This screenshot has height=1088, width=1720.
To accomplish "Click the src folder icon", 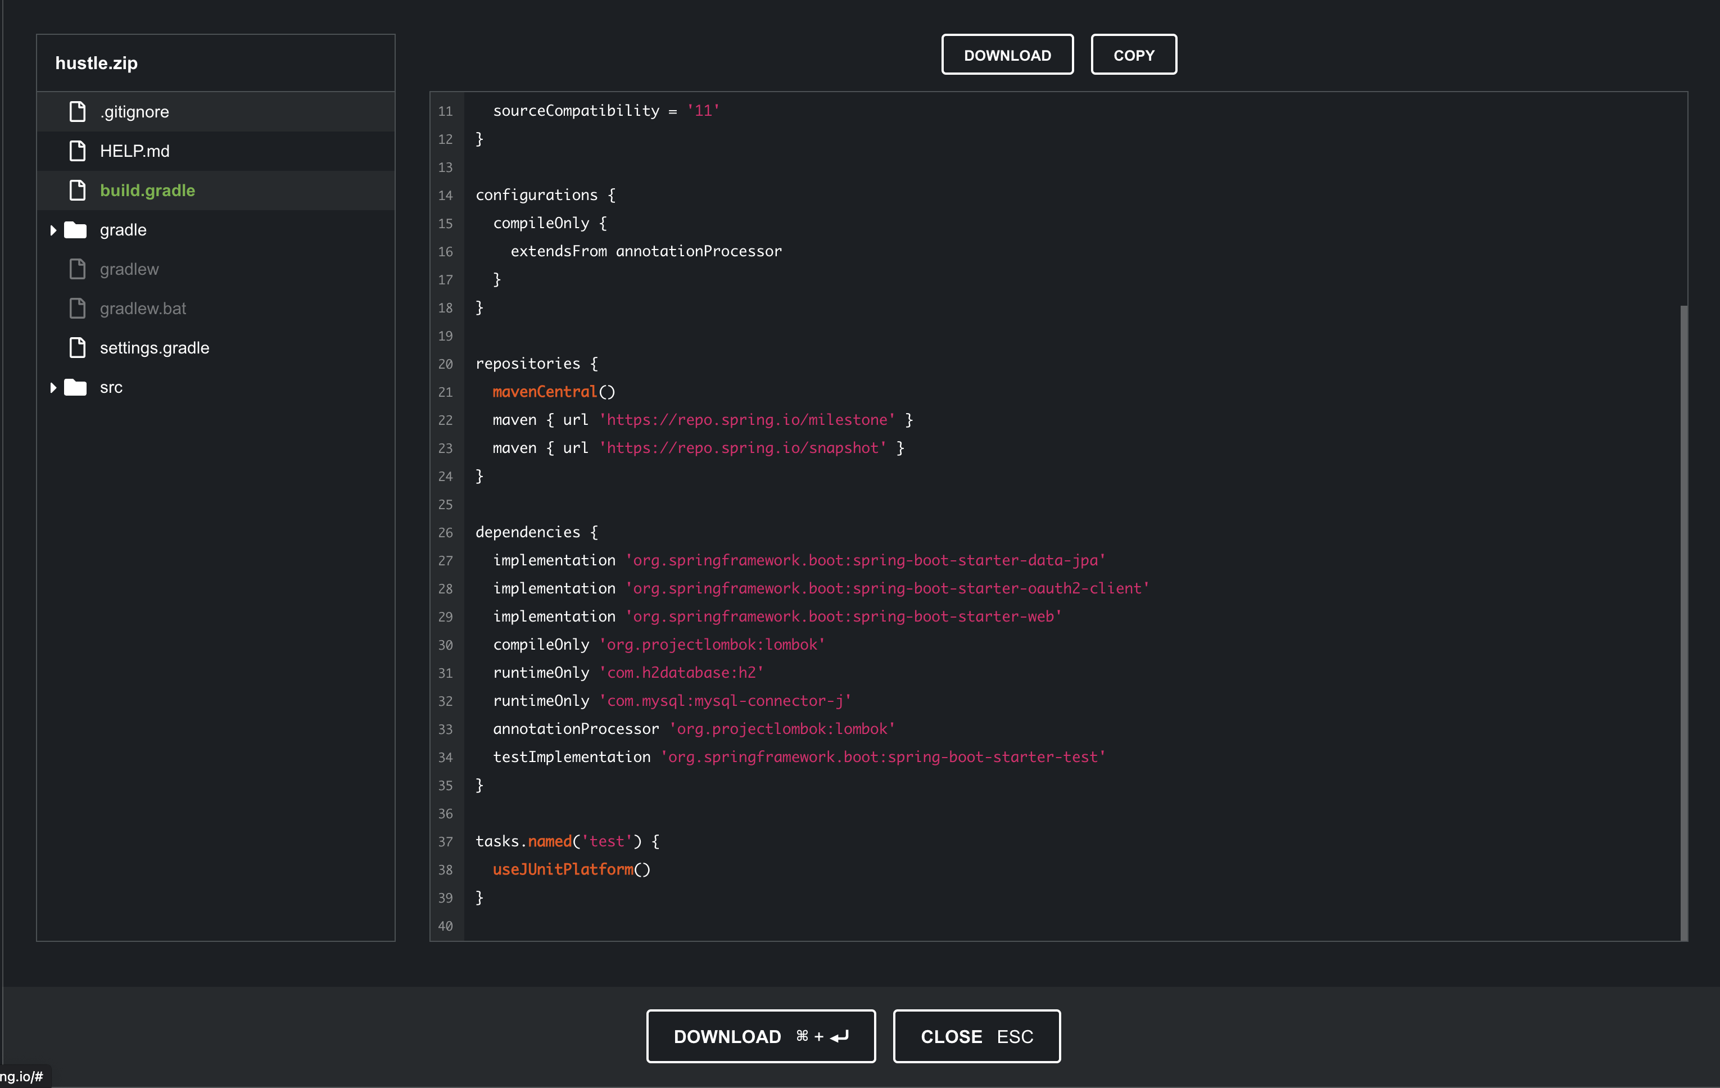I will tap(75, 387).
